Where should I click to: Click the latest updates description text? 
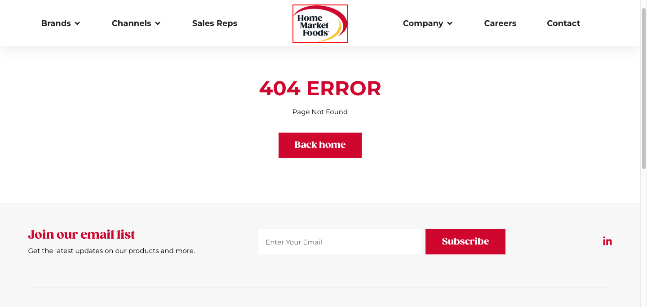tap(111, 251)
